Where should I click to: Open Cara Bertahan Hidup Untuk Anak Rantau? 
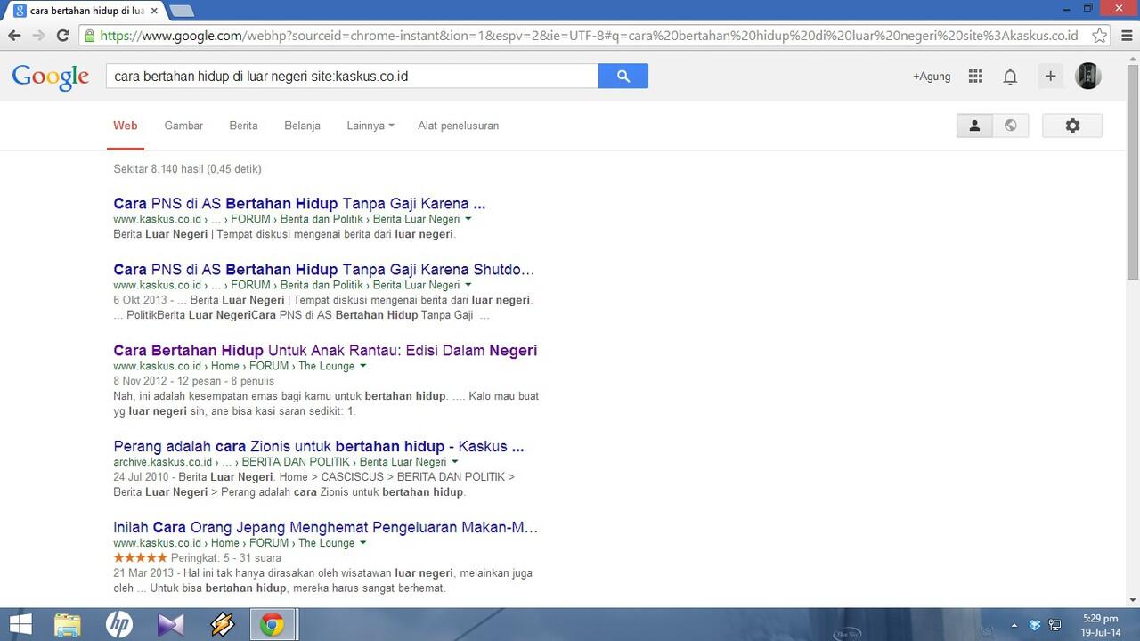[x=325, y=350]
